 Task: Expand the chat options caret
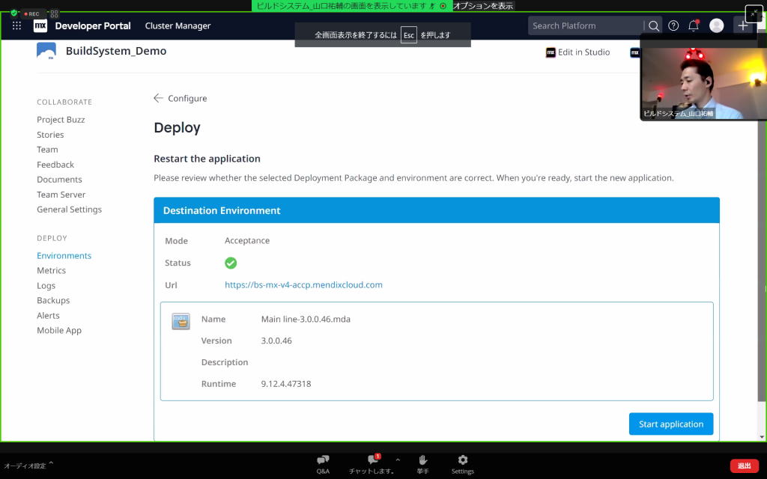398,460
